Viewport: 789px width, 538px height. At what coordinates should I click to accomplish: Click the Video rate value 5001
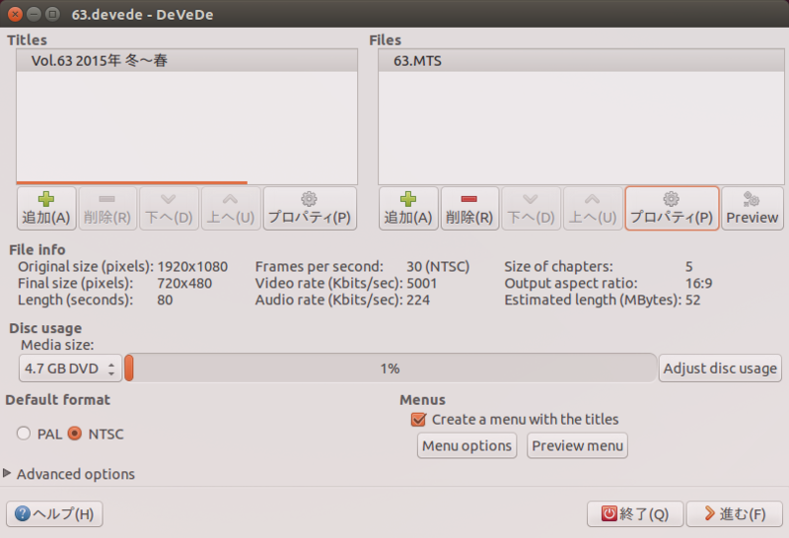(x=422, y=283)
